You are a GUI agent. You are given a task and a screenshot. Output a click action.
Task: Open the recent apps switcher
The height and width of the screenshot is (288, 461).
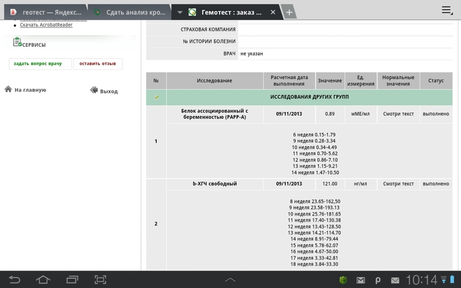point(72,280)
